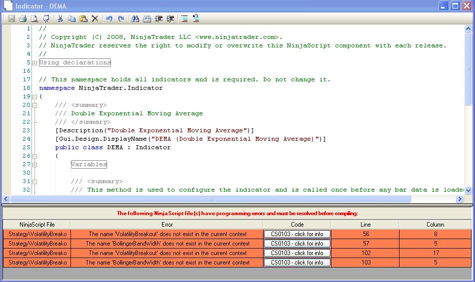
Task: Click the collapsed 'Variables' box
Action: [x=89, y=164]
